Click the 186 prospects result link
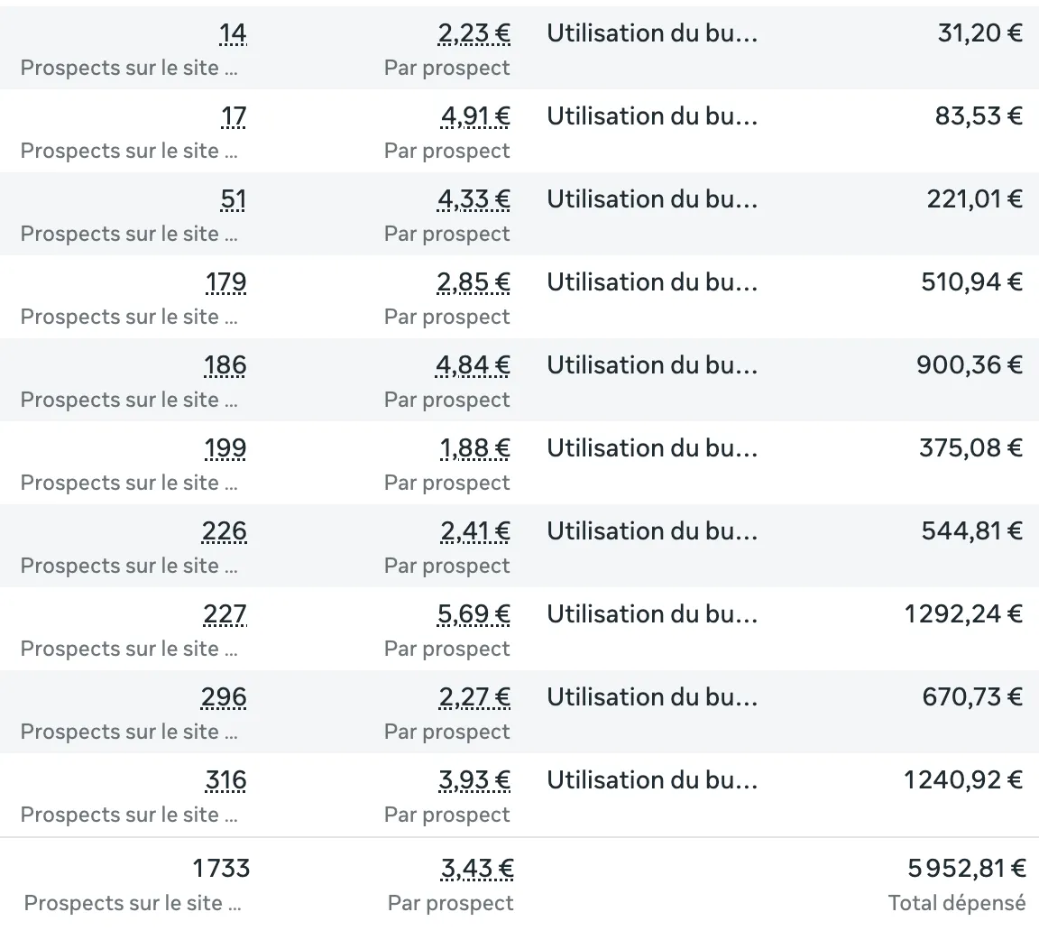 (x=225, y=366)
